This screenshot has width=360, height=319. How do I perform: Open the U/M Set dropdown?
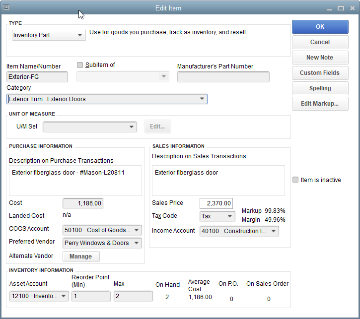tap(131, 127)
